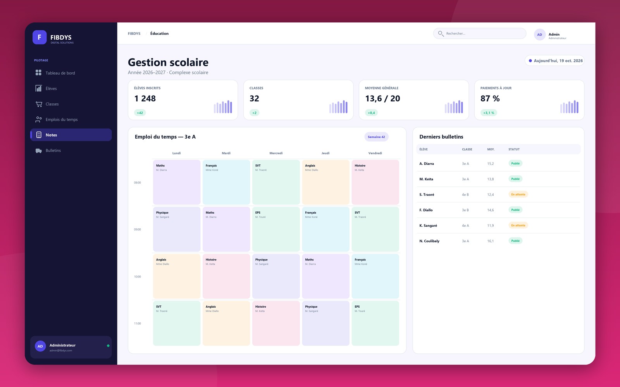
Task: Select Wednesday 08:00 SVT slot
Action: 276,182
